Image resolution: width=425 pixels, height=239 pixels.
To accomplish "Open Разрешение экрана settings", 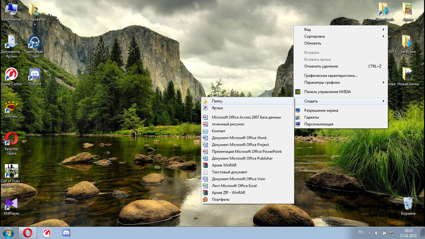I will (x=341, y=110).
